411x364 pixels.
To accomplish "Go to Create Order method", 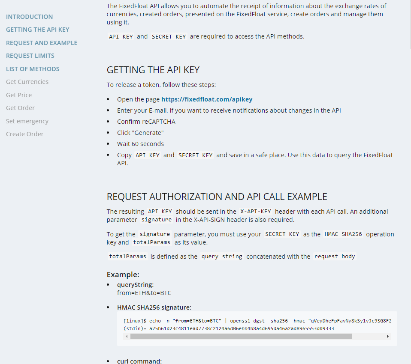I will coord(24,134).
